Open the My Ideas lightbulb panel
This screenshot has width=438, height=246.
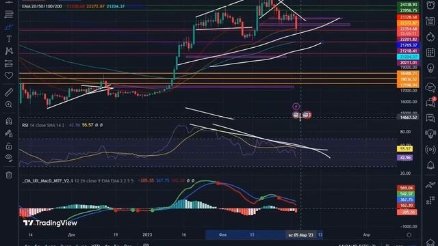pos(430,68)
